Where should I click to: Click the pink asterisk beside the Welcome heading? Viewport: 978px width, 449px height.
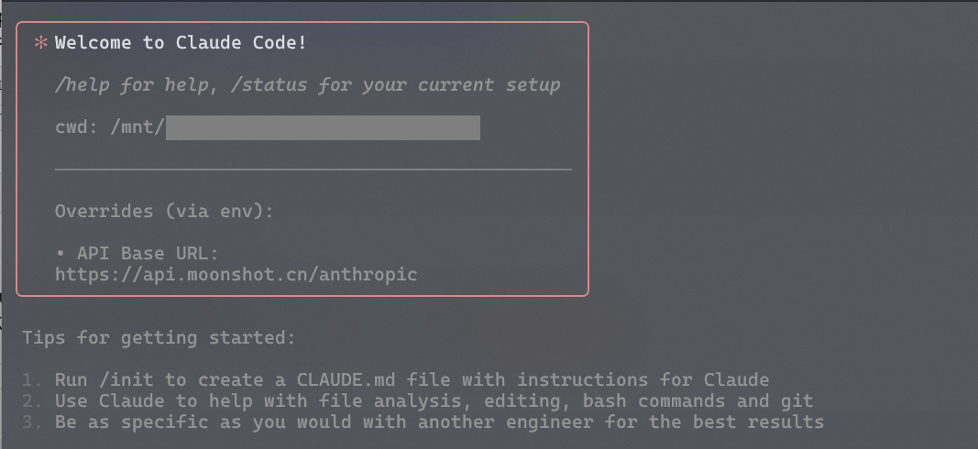(40, 43)
